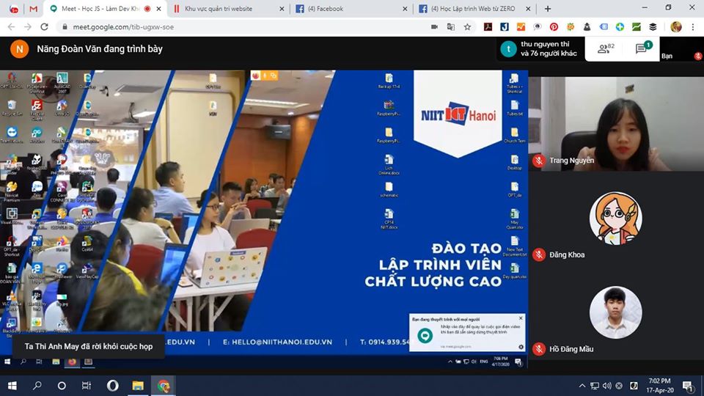Image resolution: width=704 pixels, height=396 pixels.
Task: Open Windows taskbar search
Action: point(37,386)
